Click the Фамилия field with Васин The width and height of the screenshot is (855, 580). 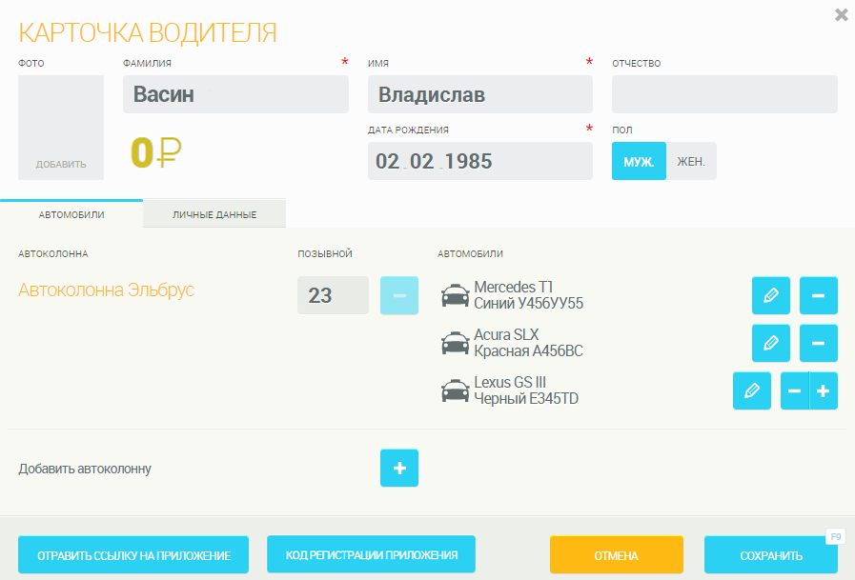235,94
